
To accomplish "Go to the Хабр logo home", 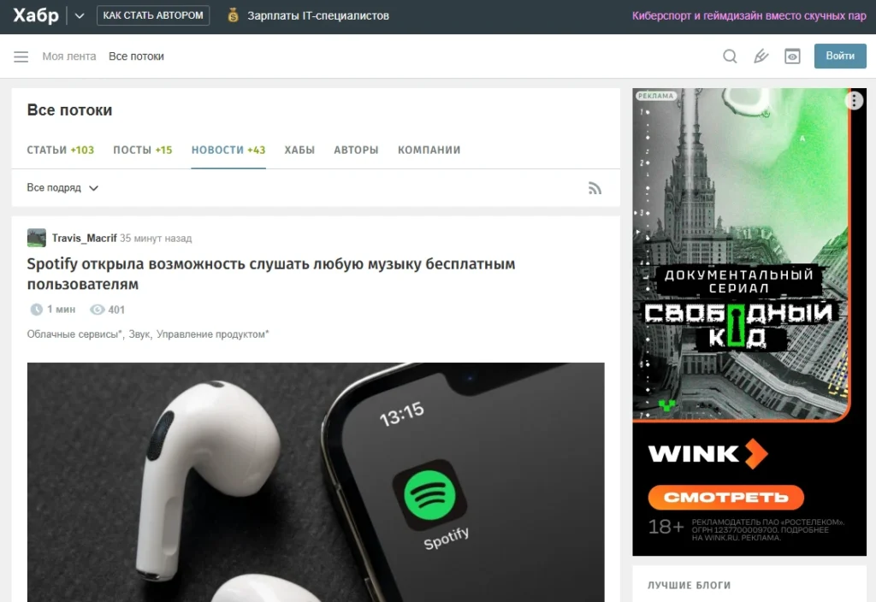I will 36,15.
